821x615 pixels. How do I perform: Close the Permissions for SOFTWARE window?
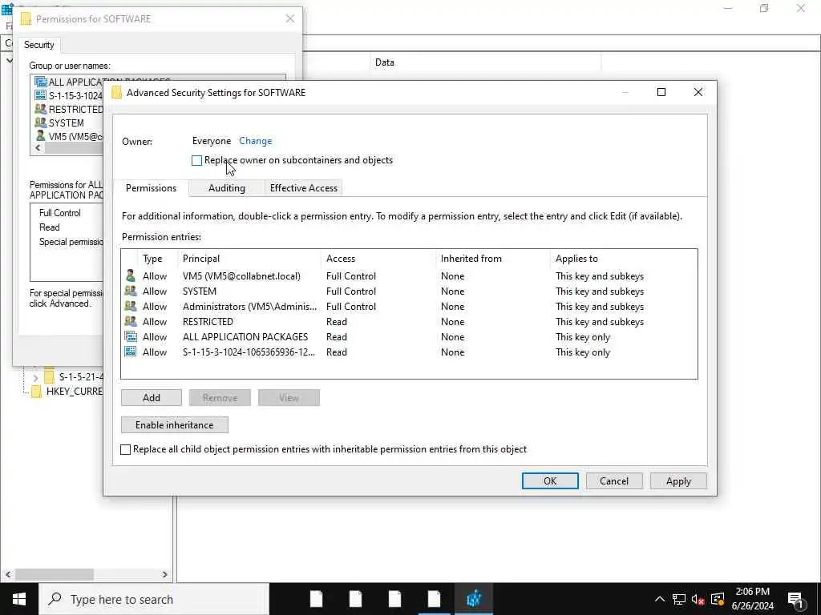click(290, 19)
